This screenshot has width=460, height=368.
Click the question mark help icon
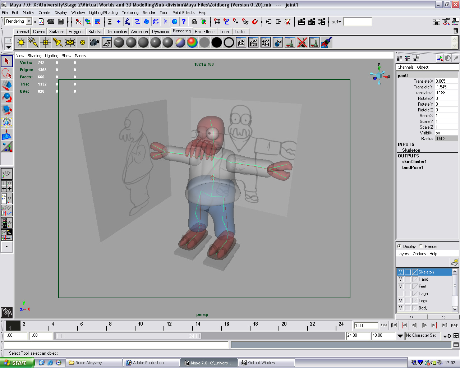(184, 22)
